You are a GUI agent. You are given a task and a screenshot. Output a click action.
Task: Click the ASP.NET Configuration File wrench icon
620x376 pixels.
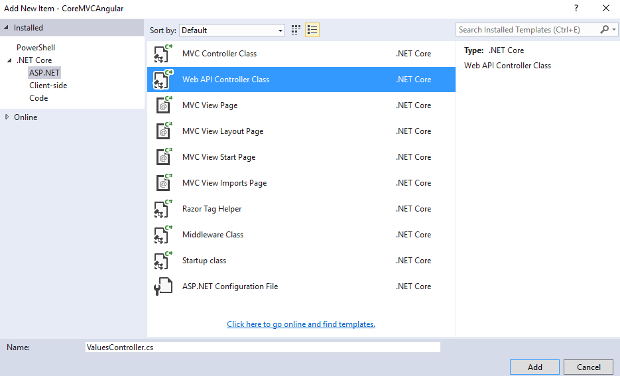(163, 286)
